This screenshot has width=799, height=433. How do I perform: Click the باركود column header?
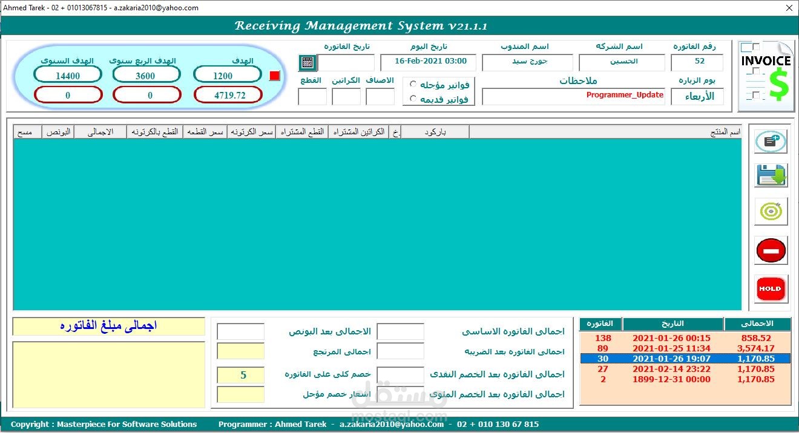(x=435, y=132)
